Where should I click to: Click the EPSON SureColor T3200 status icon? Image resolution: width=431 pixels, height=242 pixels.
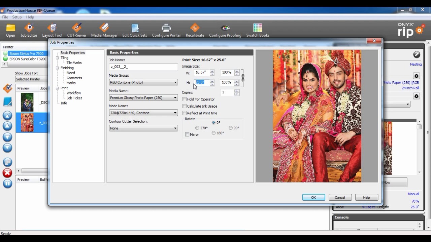[x=5, y=59]
